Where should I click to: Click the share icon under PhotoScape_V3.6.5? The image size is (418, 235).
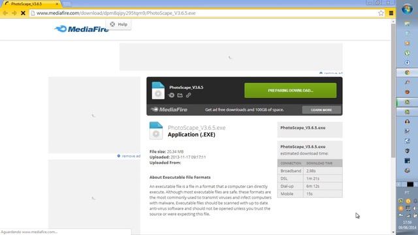180,95
